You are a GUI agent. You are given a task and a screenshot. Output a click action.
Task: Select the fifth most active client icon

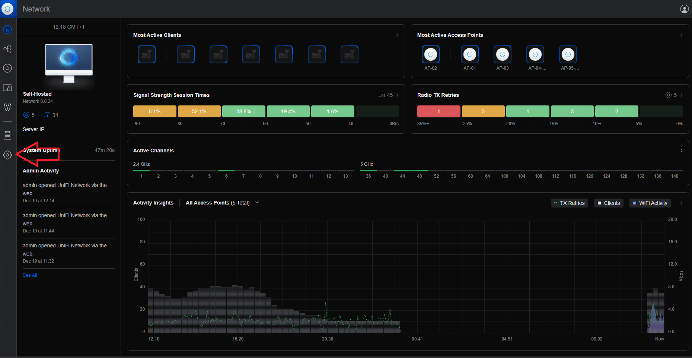(284, 54)
